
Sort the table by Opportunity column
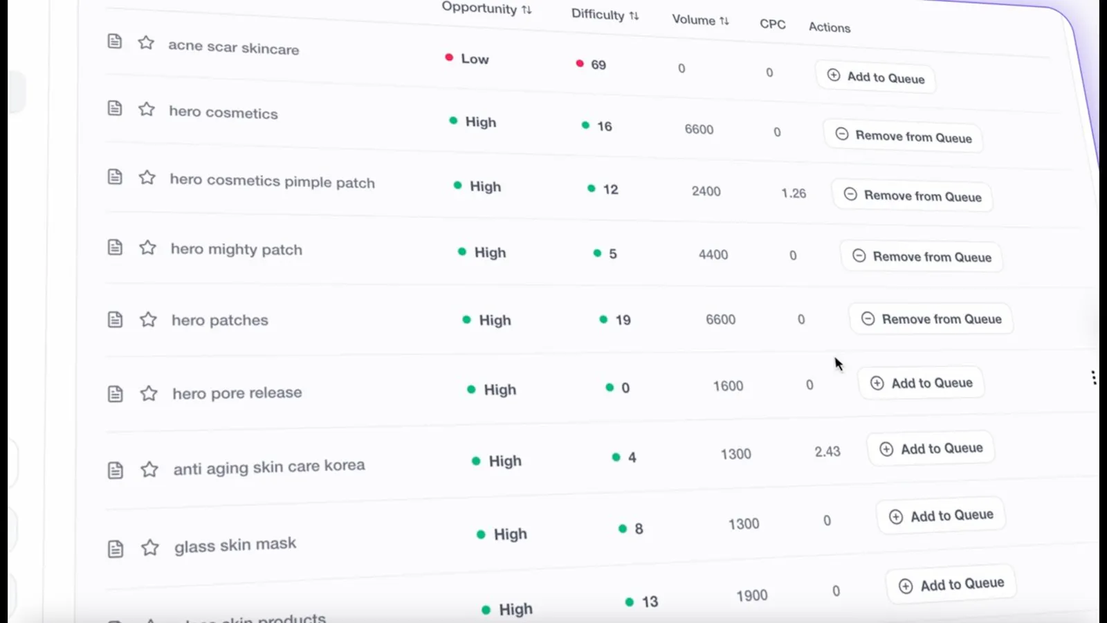click(x=486, y=8)
